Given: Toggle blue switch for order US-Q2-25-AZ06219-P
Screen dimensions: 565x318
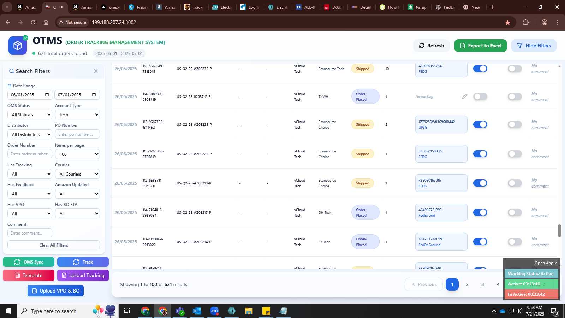Looking at the screenshot, I should tap(480, 183).
